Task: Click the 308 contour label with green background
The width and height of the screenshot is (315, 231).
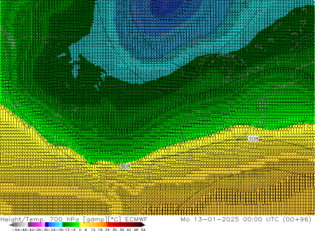Action: click(125, 166)
